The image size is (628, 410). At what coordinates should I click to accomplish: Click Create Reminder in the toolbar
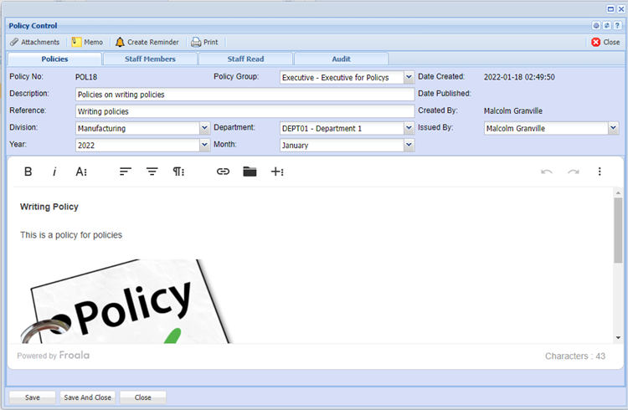147,42
